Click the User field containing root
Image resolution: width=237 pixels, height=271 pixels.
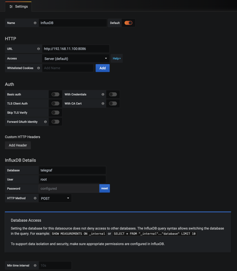[72, 179]
